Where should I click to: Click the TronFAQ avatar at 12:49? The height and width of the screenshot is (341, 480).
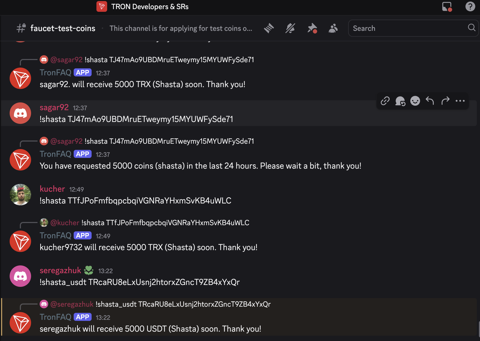pos(20,241)
